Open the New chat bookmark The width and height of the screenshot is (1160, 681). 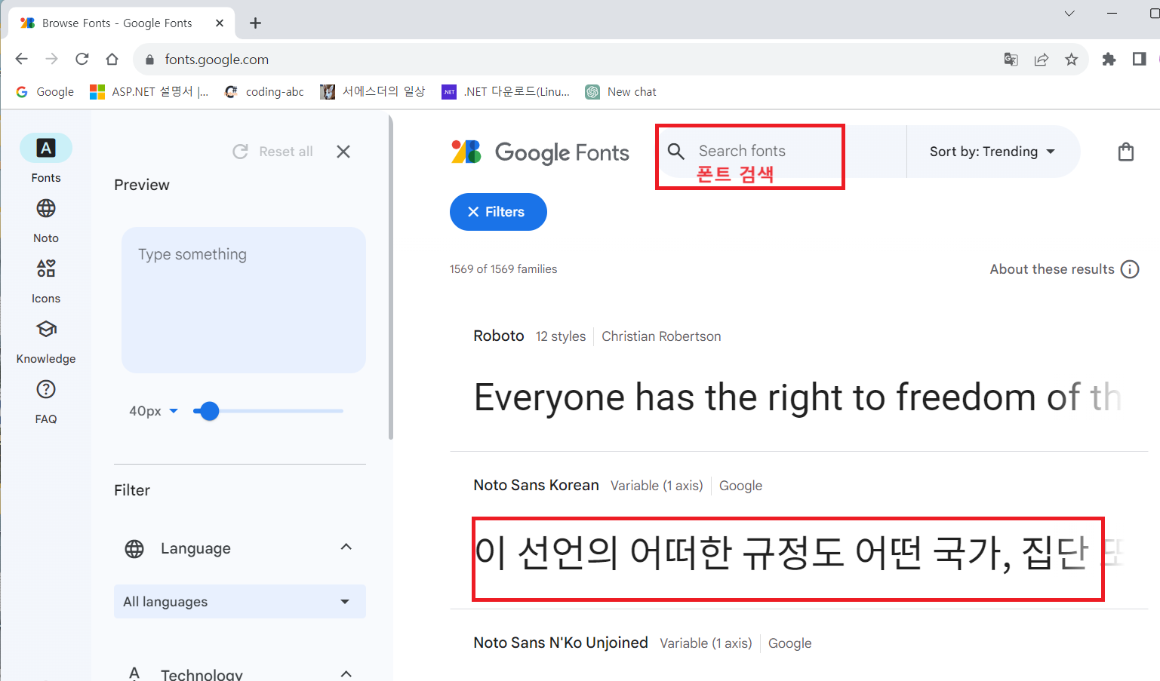click(621, 92)
